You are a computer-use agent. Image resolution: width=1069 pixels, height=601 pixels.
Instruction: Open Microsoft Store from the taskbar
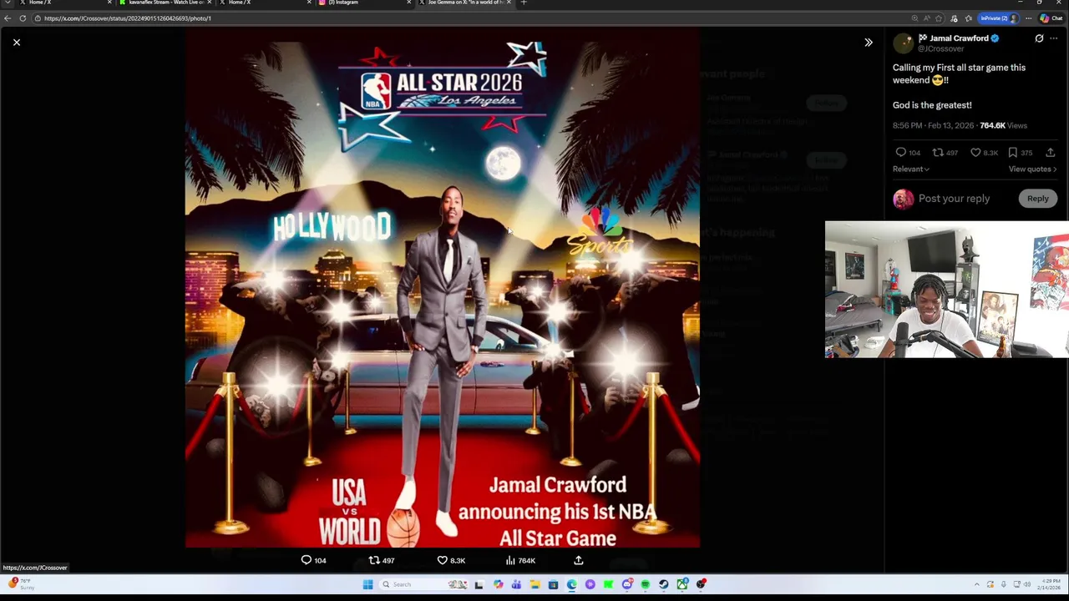(553, 584)
